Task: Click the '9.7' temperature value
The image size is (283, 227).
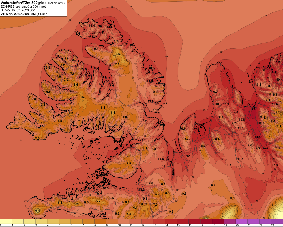Action: coord(234,123)
